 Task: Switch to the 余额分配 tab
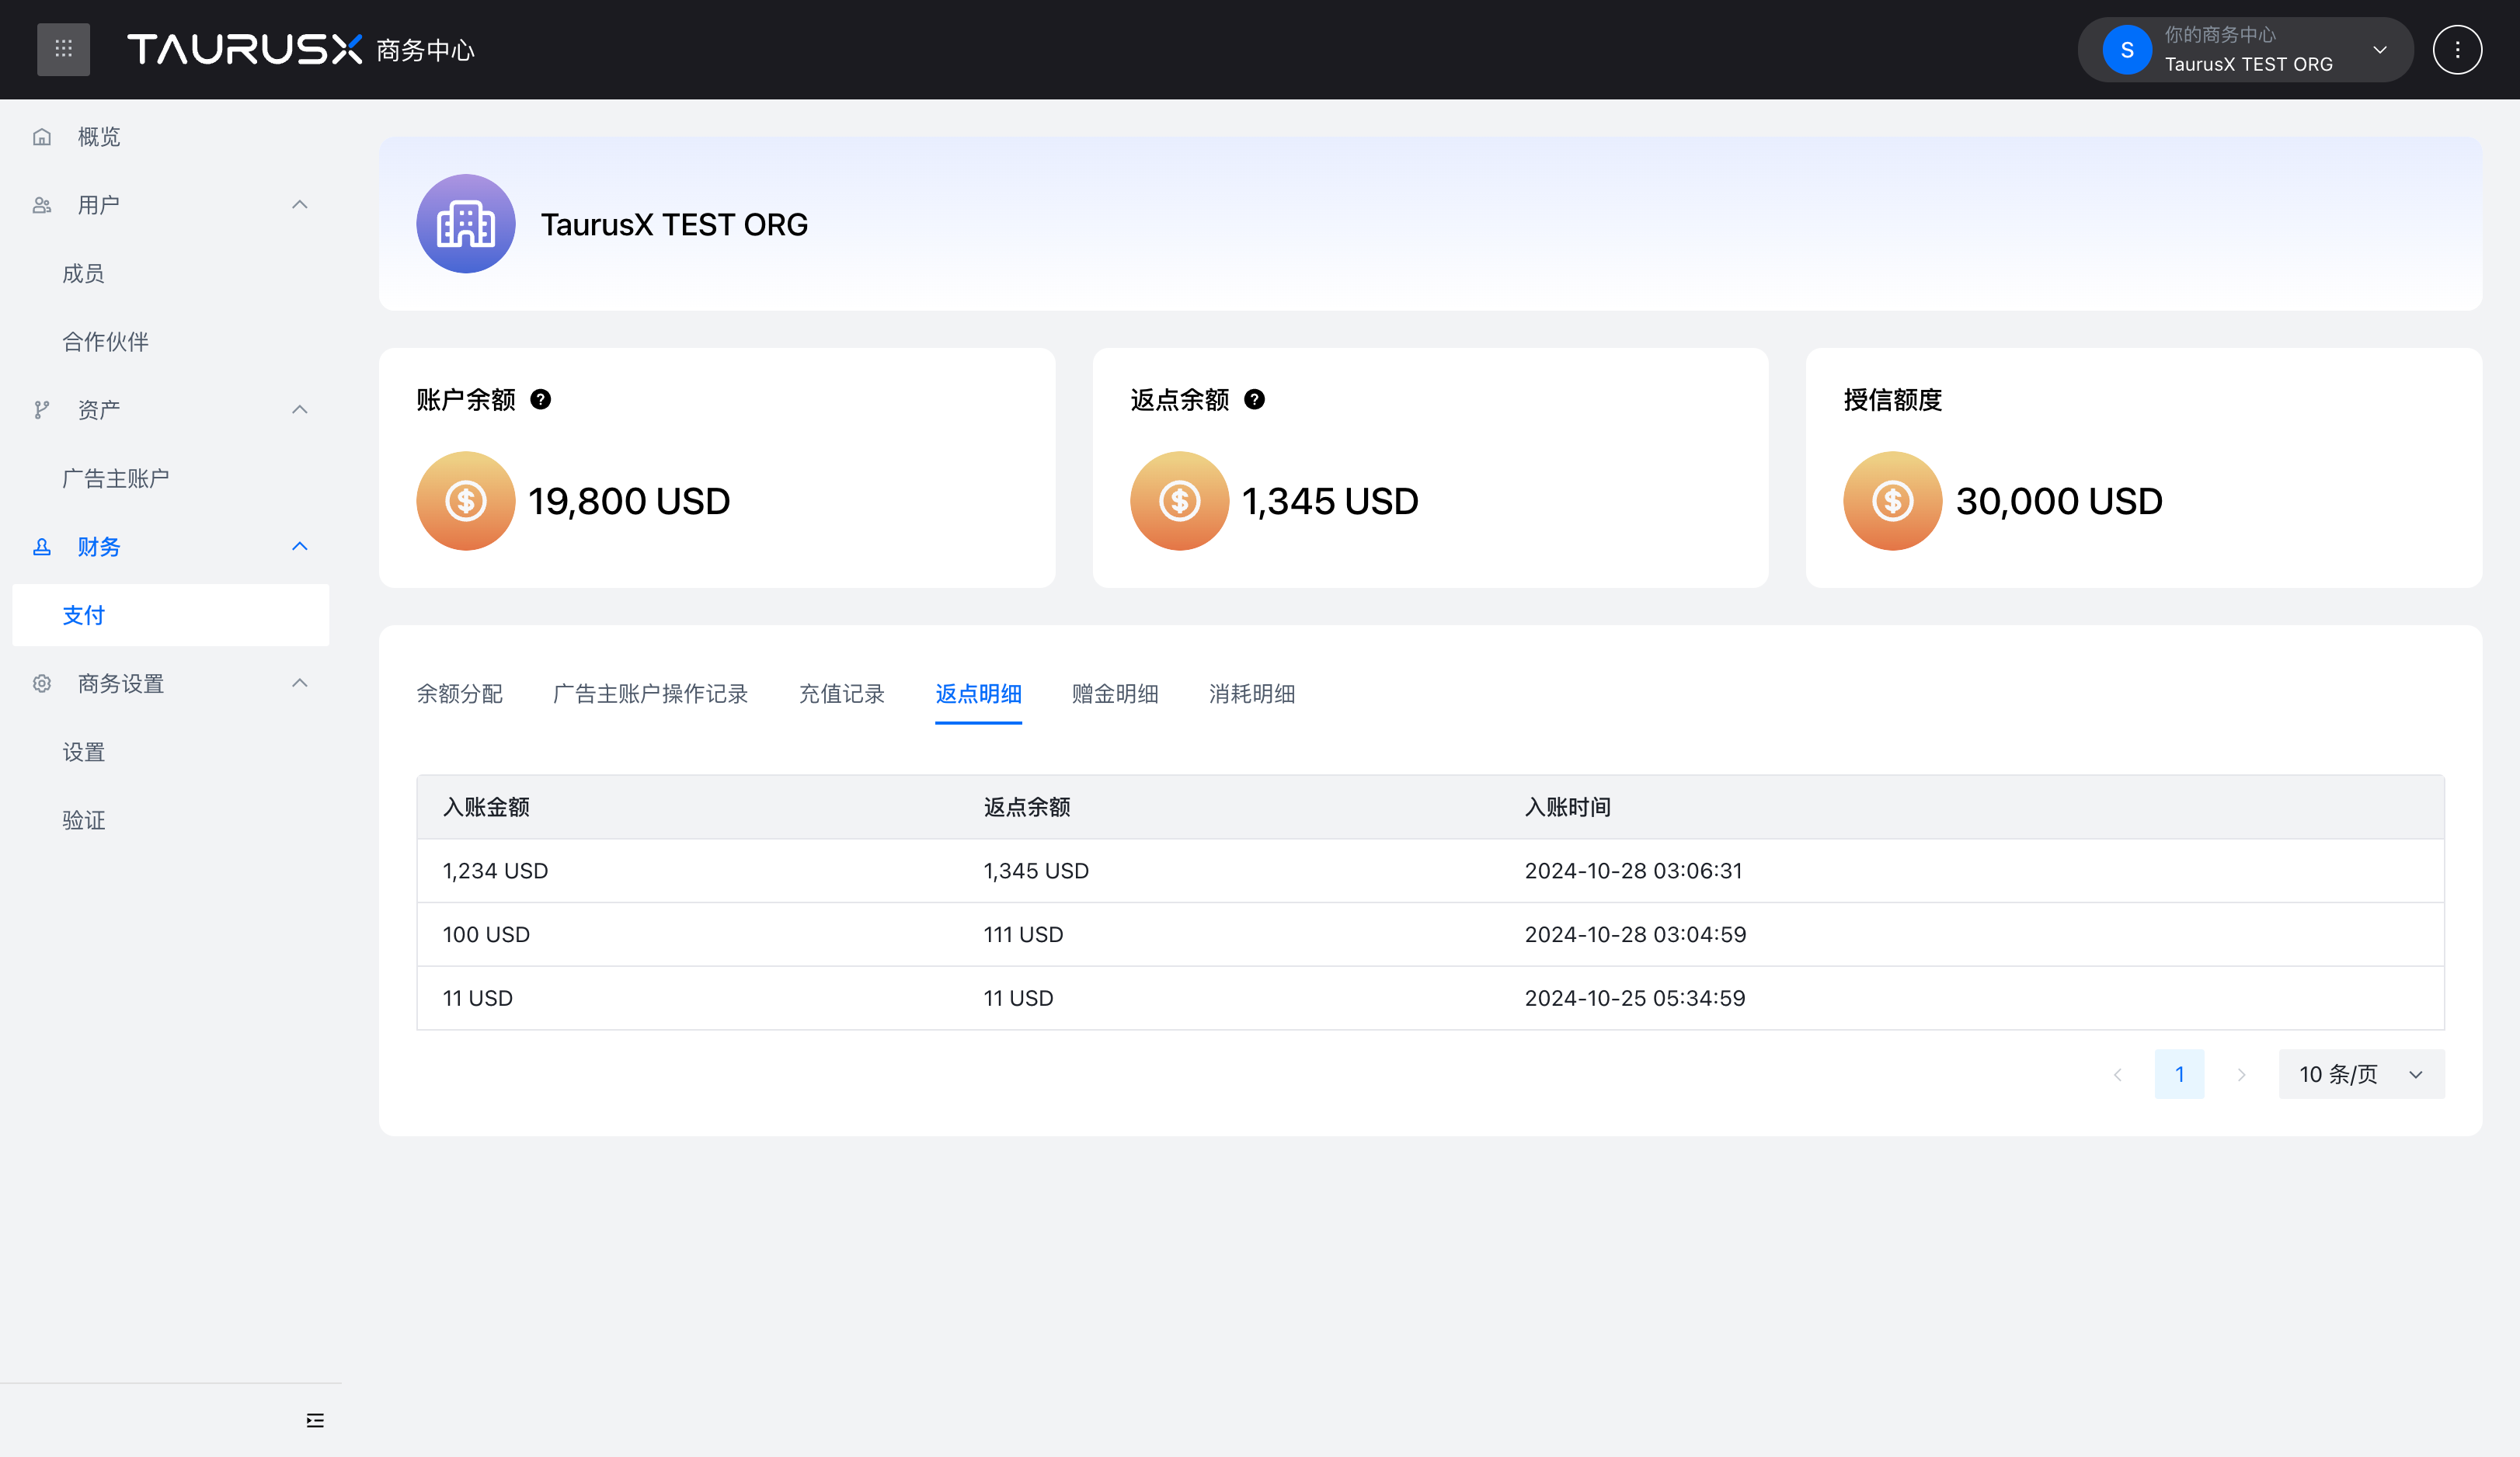(x=460, y=694)
